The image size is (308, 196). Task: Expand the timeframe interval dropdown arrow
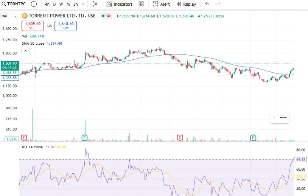83,4
